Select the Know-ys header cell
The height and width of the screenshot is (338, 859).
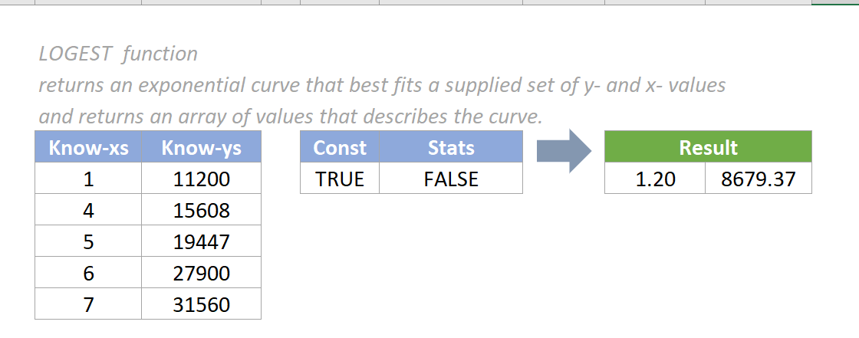(201, 148)
